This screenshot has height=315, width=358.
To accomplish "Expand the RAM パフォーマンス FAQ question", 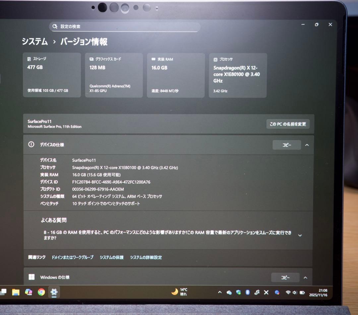I will (300, 235).
